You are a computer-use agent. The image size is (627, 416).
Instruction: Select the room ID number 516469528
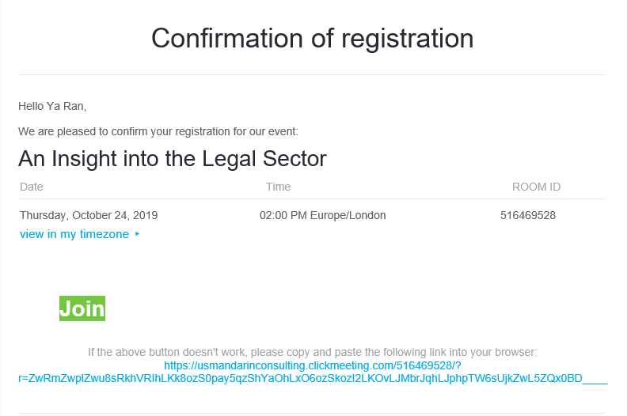coord(528,215)
